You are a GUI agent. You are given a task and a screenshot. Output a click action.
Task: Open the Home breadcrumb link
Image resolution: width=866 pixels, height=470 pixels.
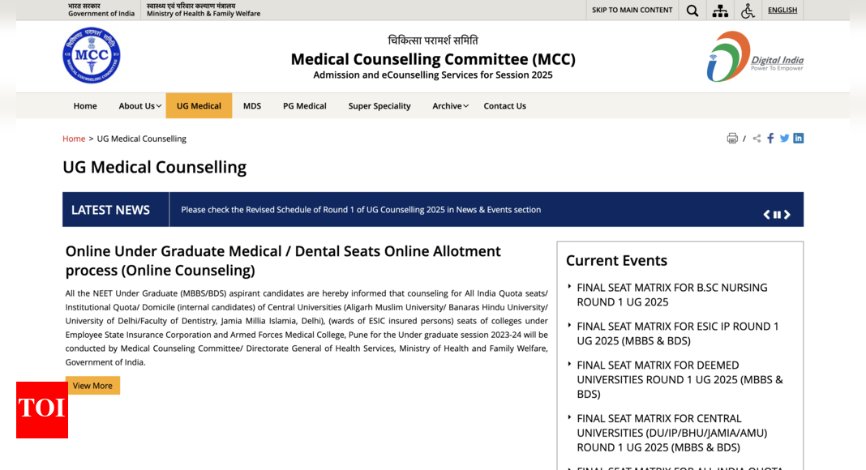pos(74,139)
